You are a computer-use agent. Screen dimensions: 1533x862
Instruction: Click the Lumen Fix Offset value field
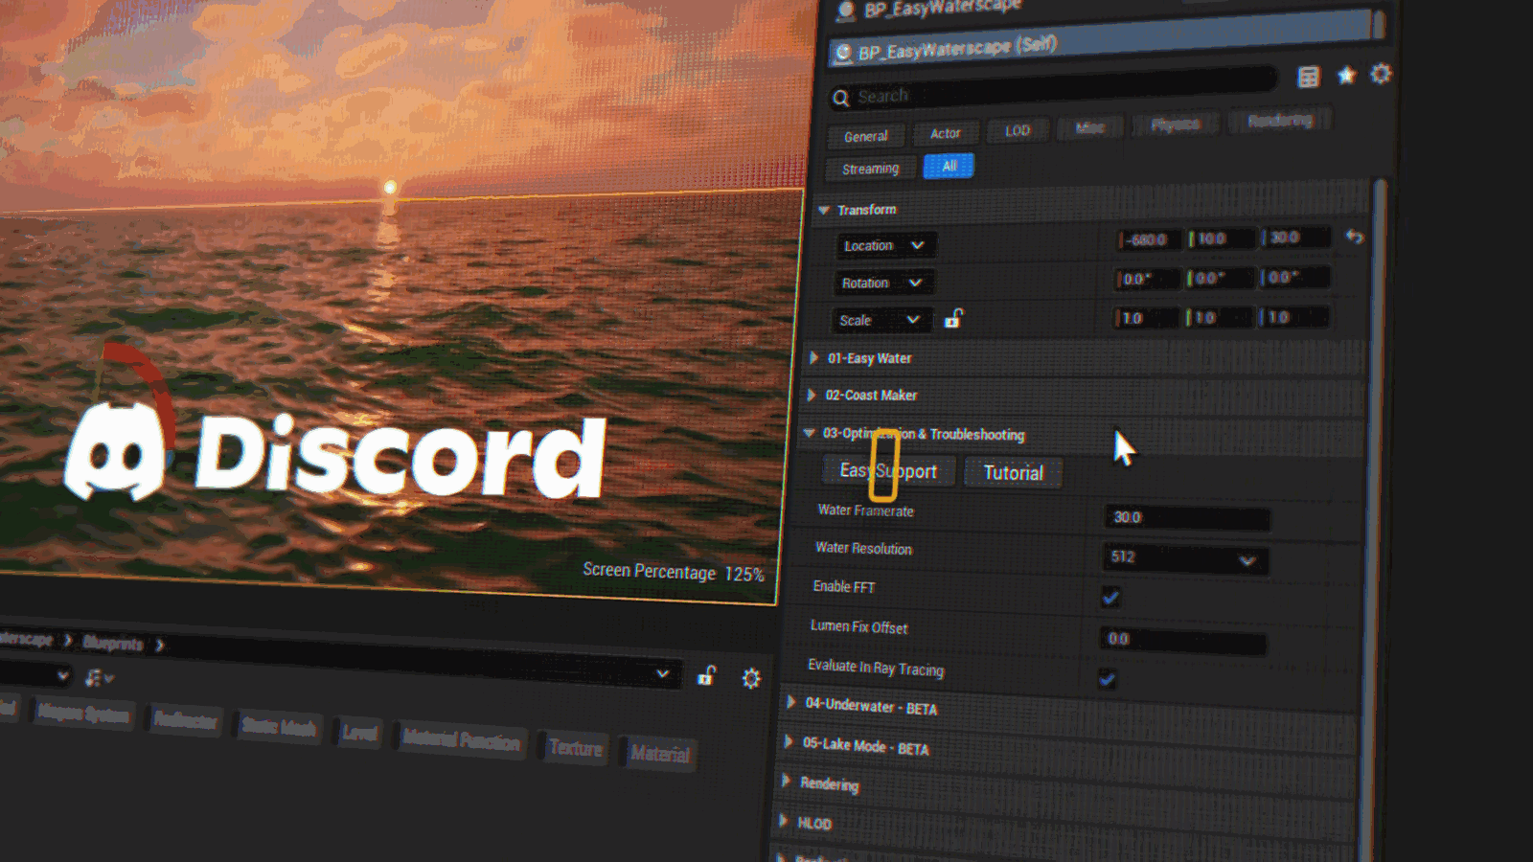tap(1182, 640)
